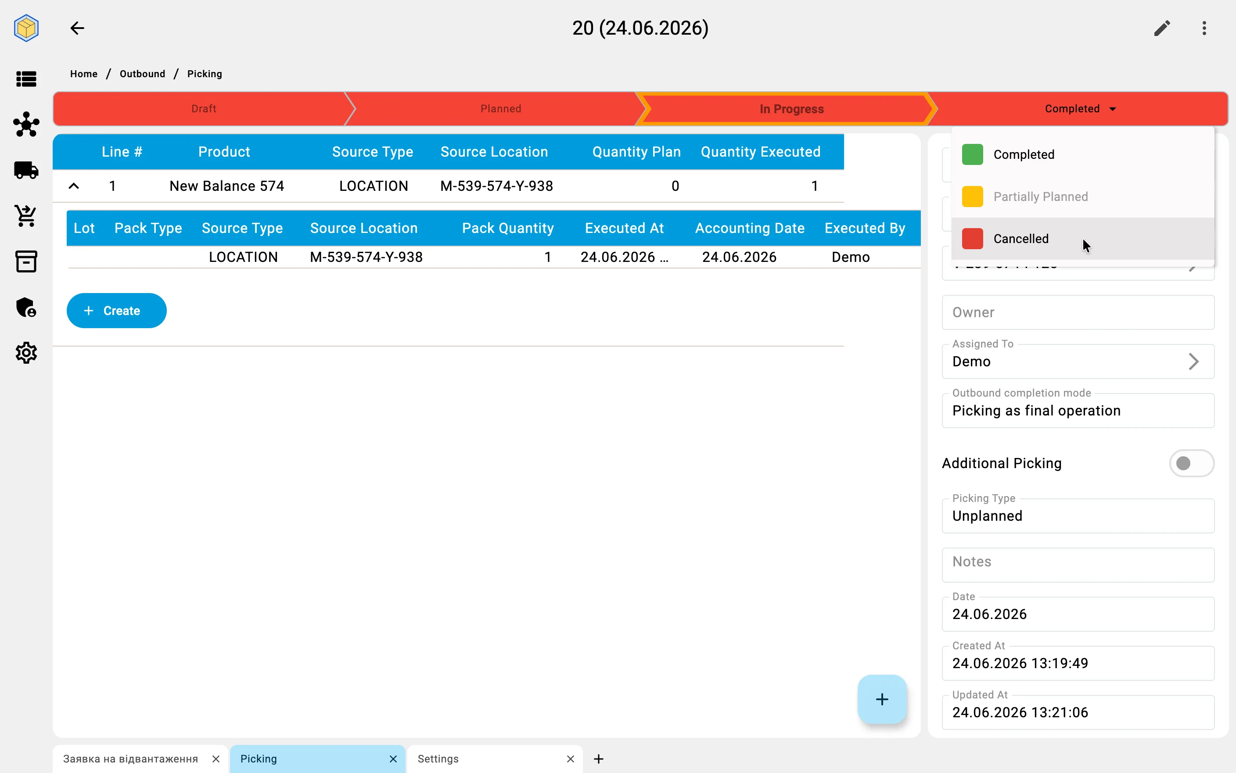This screenshot has width=1236, height=773.
Task: Open the delivery truck sidebar icon
Action: click(x=26, y=170)
